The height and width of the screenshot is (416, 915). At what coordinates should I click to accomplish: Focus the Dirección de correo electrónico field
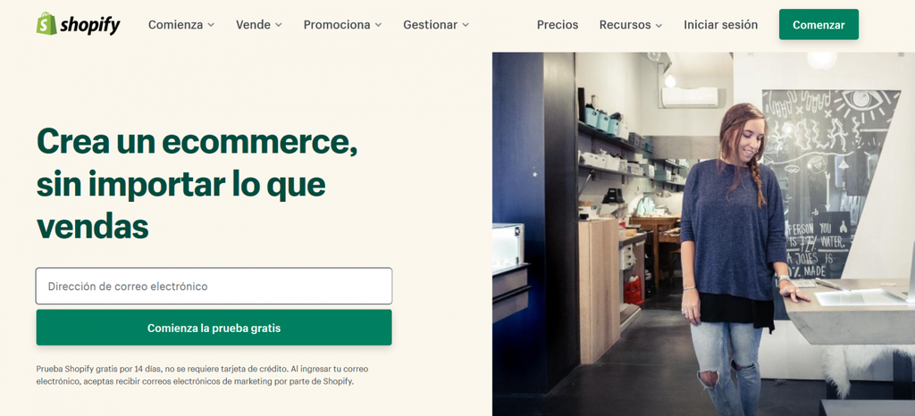tap(214, 286)
